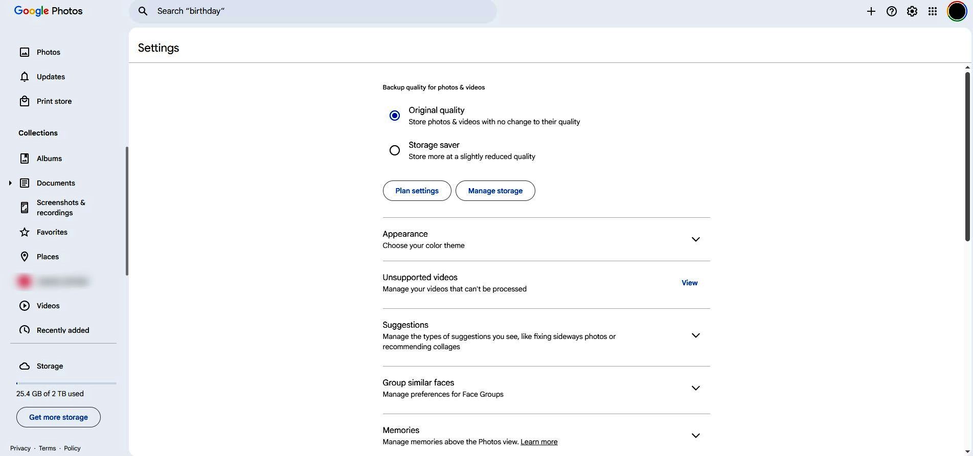
Task: Expand the Group similar faces section
Action: [695, 388]
